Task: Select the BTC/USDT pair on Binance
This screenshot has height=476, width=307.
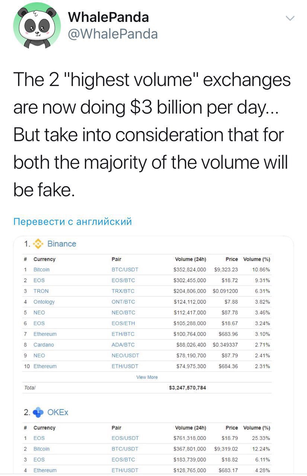Action: pyautogui.click(x=125, y=270)
